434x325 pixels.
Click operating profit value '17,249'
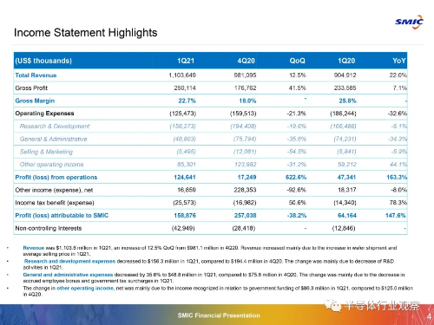point(247,177)
